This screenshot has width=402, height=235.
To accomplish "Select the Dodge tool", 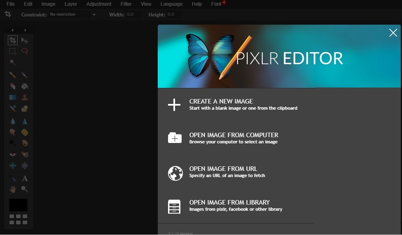I will click(12, 143).
